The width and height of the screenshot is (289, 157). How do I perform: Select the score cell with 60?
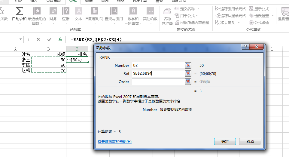[49, 65]
